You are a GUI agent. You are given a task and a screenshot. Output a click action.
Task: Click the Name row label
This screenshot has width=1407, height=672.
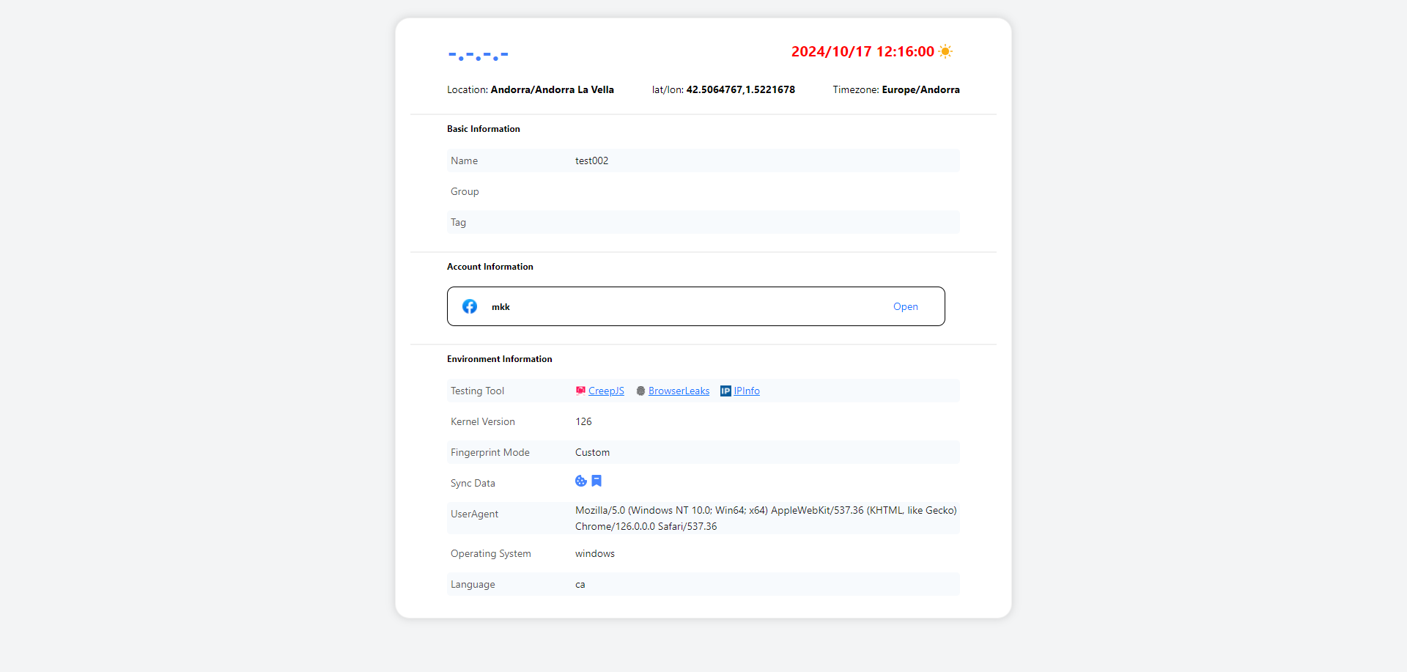[464, 160]
